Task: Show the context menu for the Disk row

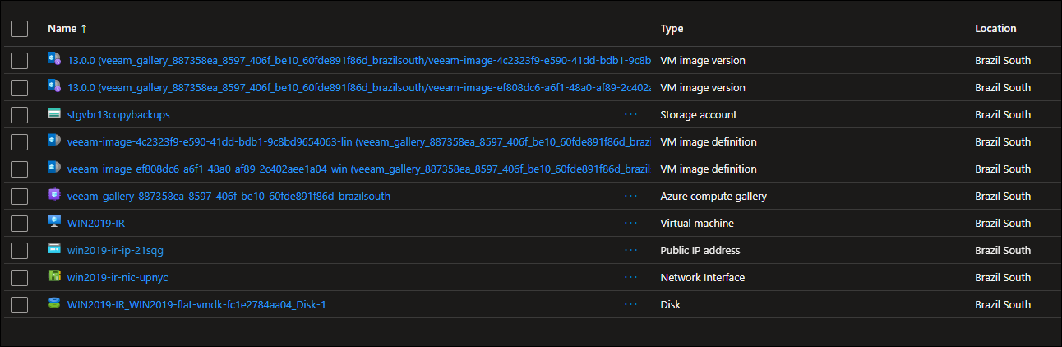Action: (x=630, y=304)
